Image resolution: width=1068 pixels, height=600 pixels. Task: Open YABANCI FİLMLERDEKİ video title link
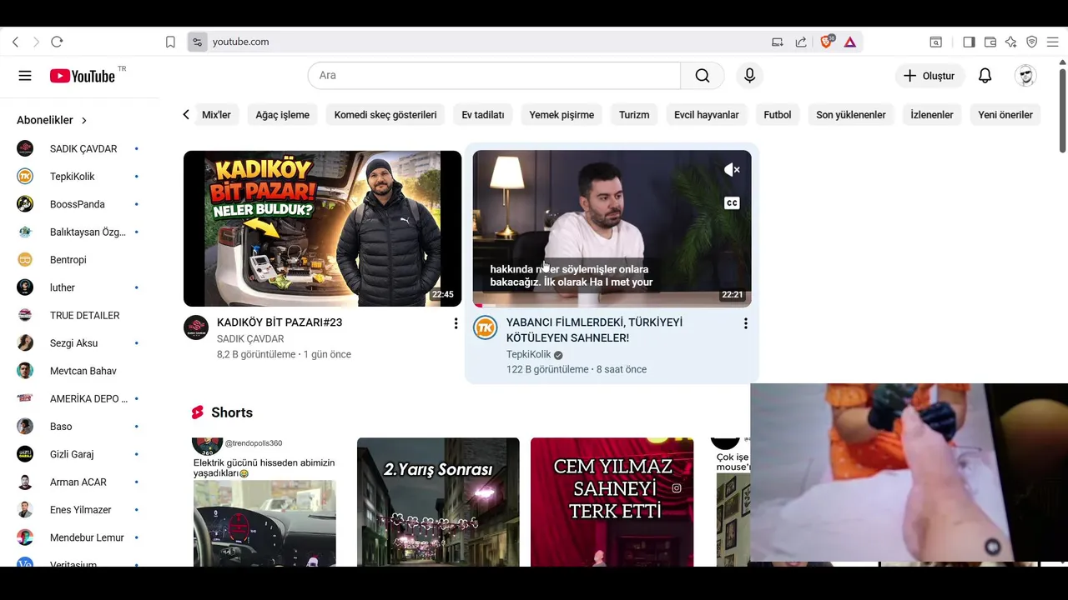pos(594,330)
